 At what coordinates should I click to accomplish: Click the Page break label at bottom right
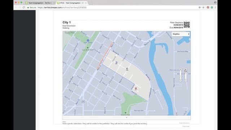(186, 126)
